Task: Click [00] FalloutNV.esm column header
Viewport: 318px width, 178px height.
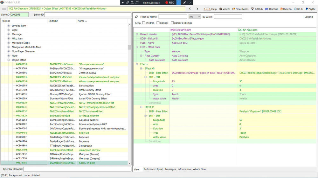Action: click(x=203, y=30)
